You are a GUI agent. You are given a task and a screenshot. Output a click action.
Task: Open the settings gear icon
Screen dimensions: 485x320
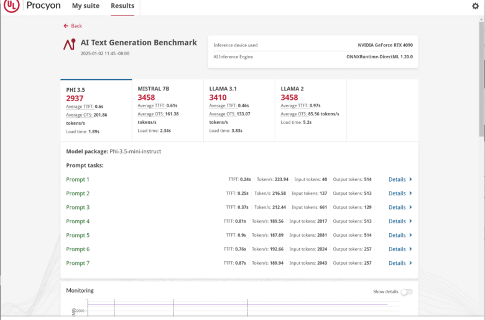(x=475, y=6)
